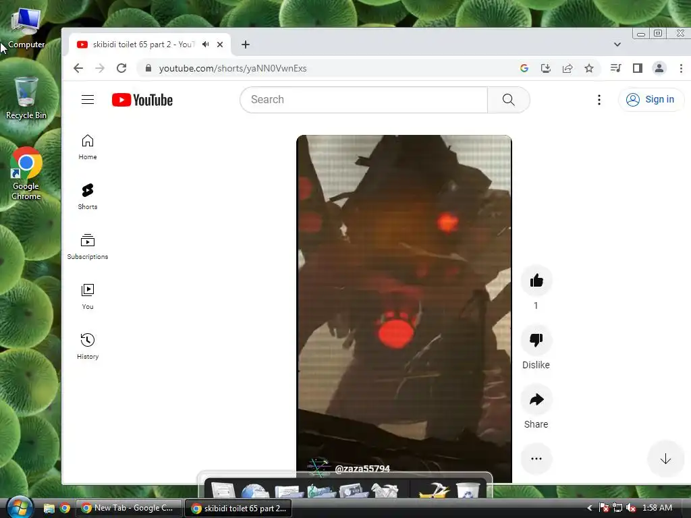Show hidden tray icons arrow
Screen dimensions: 691x518
(x=590, y=508)
